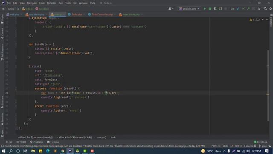Toggle the read-only lock icon in status bar

point(270,146)
